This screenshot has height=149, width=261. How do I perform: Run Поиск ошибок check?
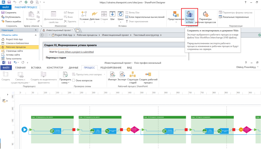tap(11, 21)
